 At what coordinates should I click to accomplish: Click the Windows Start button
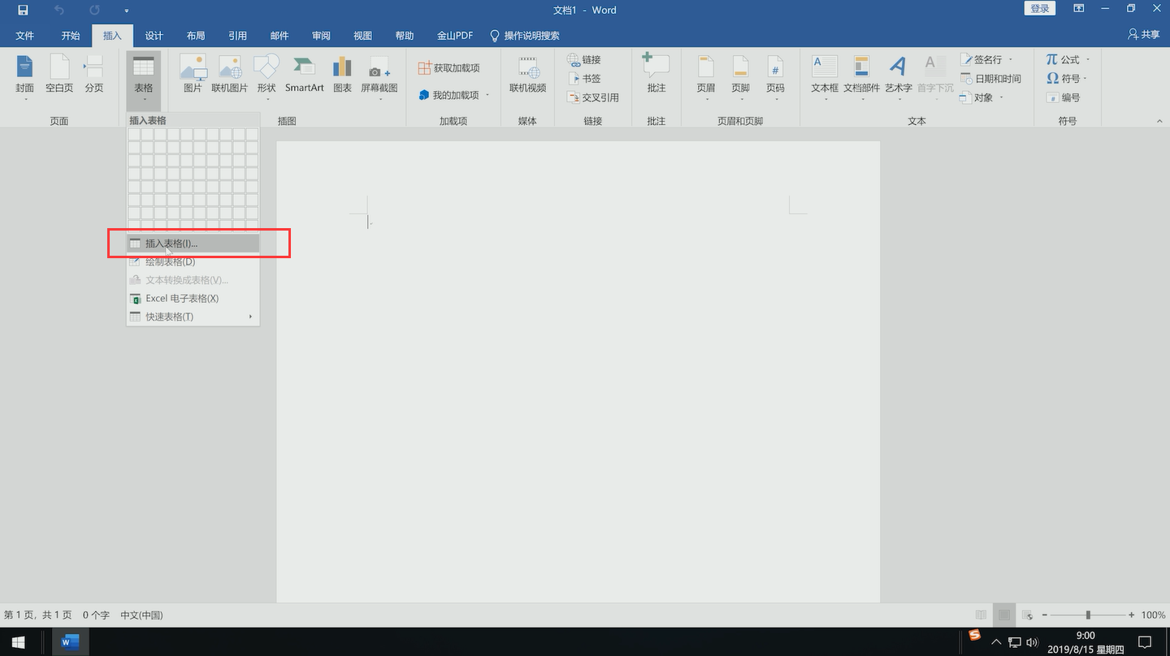click(x=18, y=642)
